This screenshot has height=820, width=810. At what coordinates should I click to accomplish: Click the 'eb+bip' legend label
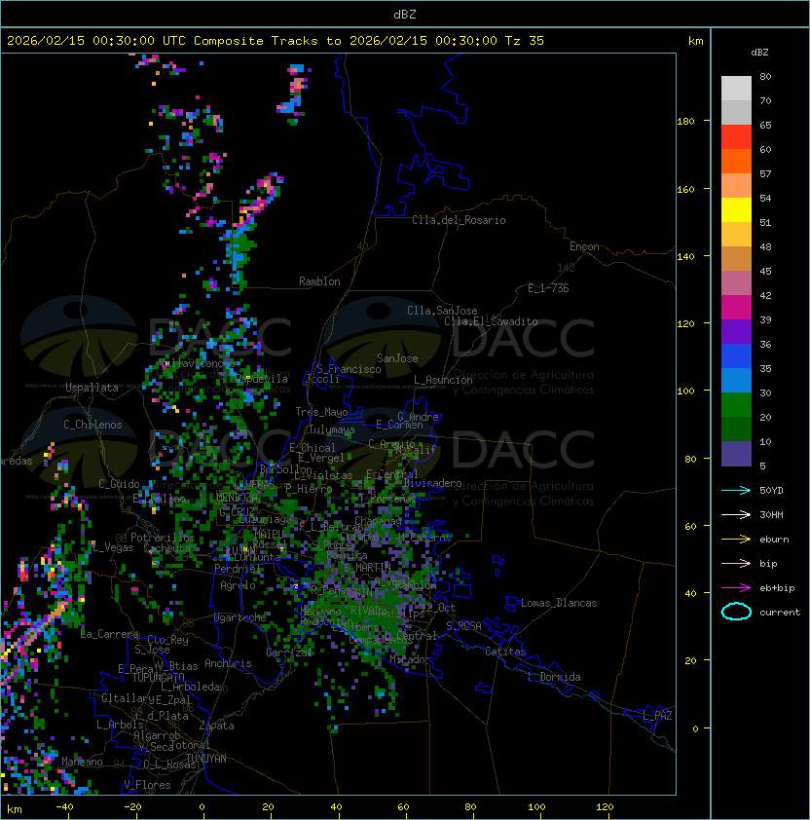(777, 588)
